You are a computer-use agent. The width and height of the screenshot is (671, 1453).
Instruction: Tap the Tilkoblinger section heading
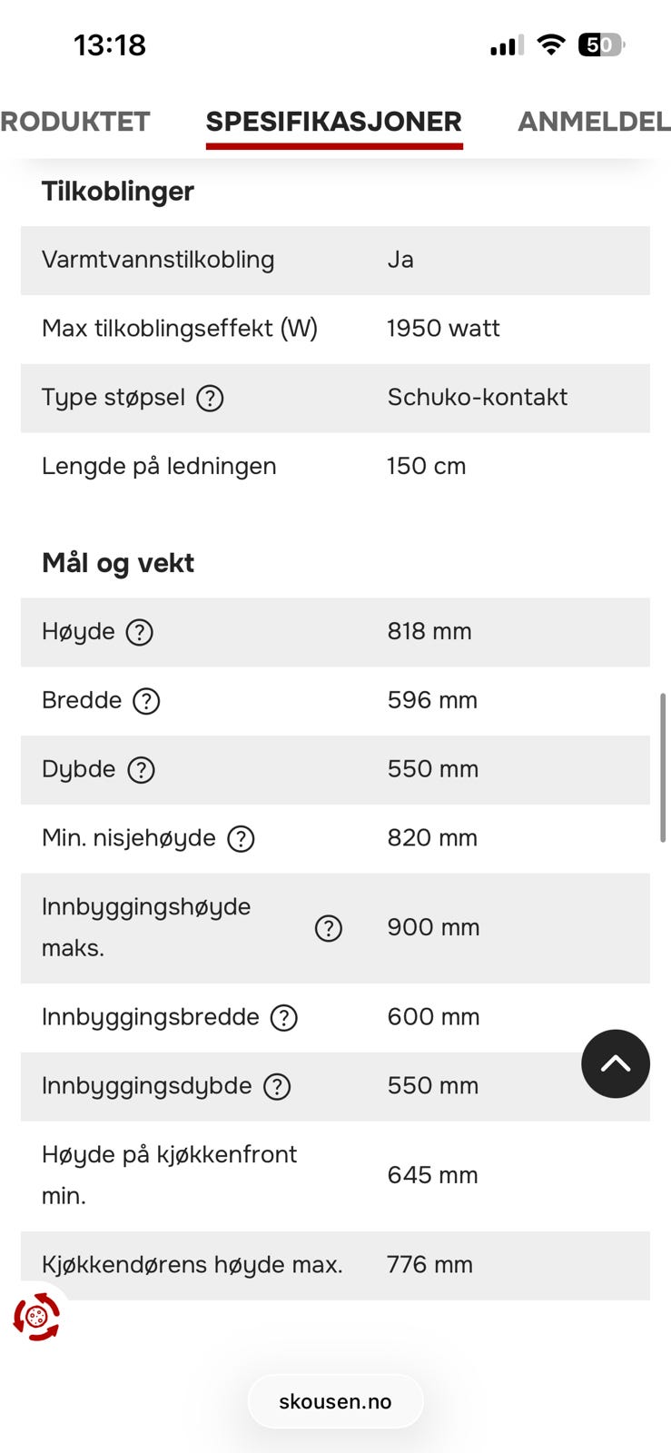(118, 192)
